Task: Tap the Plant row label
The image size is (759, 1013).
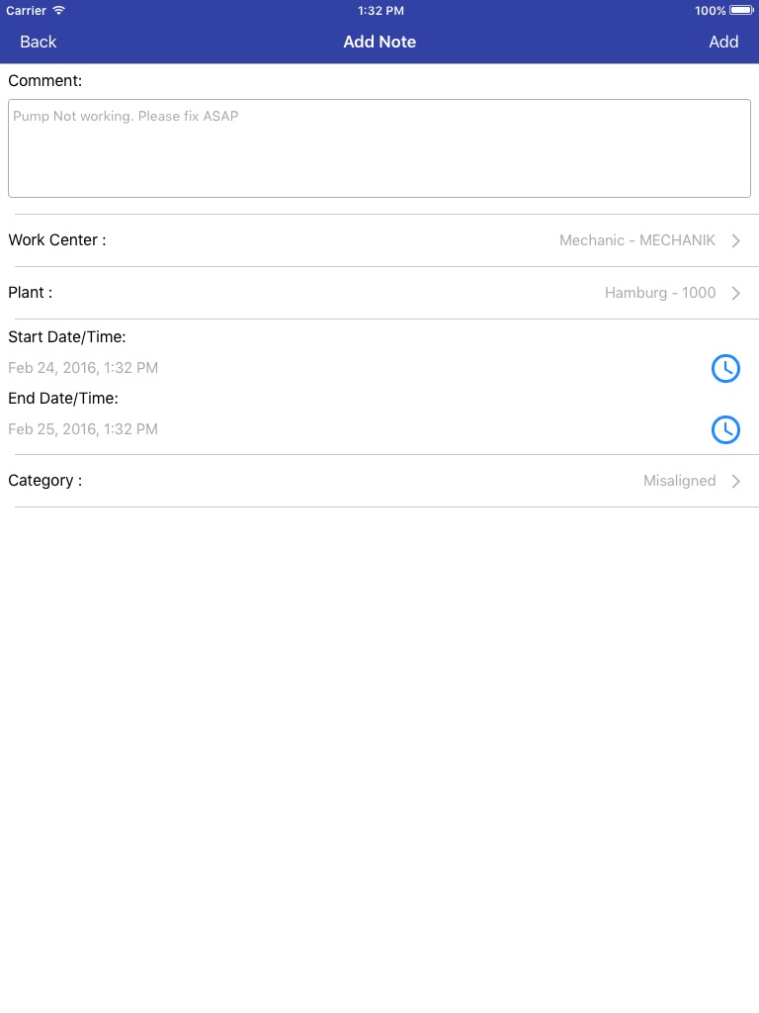Action: click(x=30, y=293)
